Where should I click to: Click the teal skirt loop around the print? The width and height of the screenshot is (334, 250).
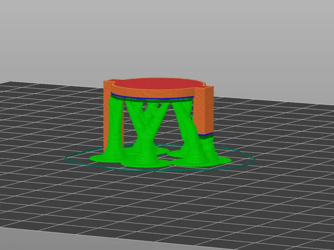[160, 158]
